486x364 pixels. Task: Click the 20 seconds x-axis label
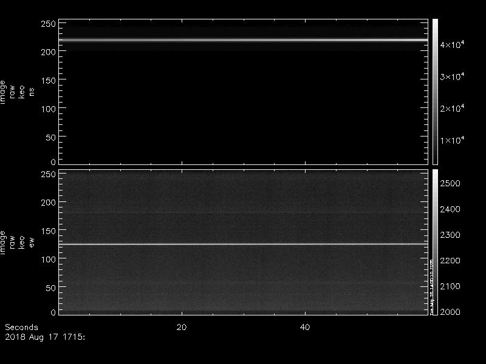tap(182, 327)
